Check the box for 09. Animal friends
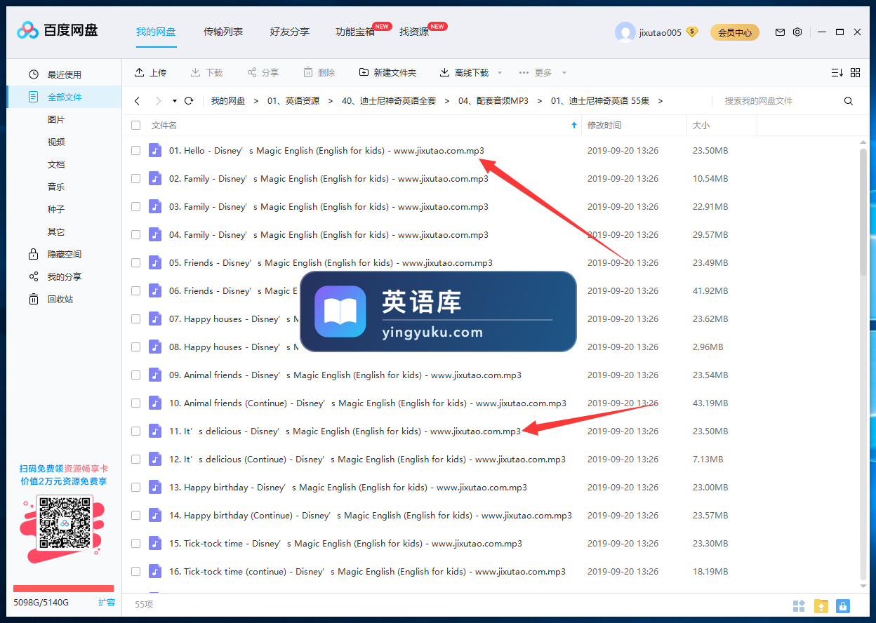876x623 pixels. pos(135,375)
